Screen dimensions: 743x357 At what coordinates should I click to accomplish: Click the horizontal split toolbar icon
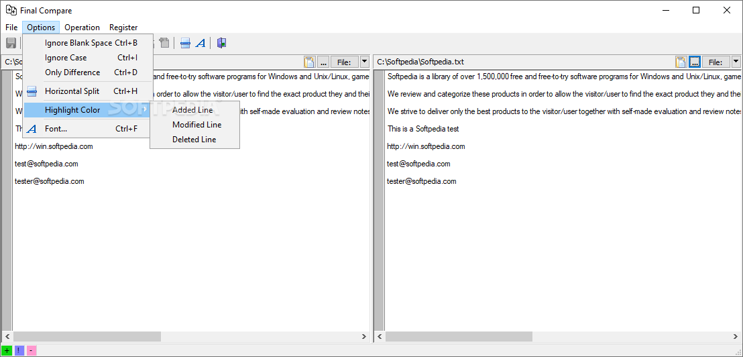click(185, 43)
